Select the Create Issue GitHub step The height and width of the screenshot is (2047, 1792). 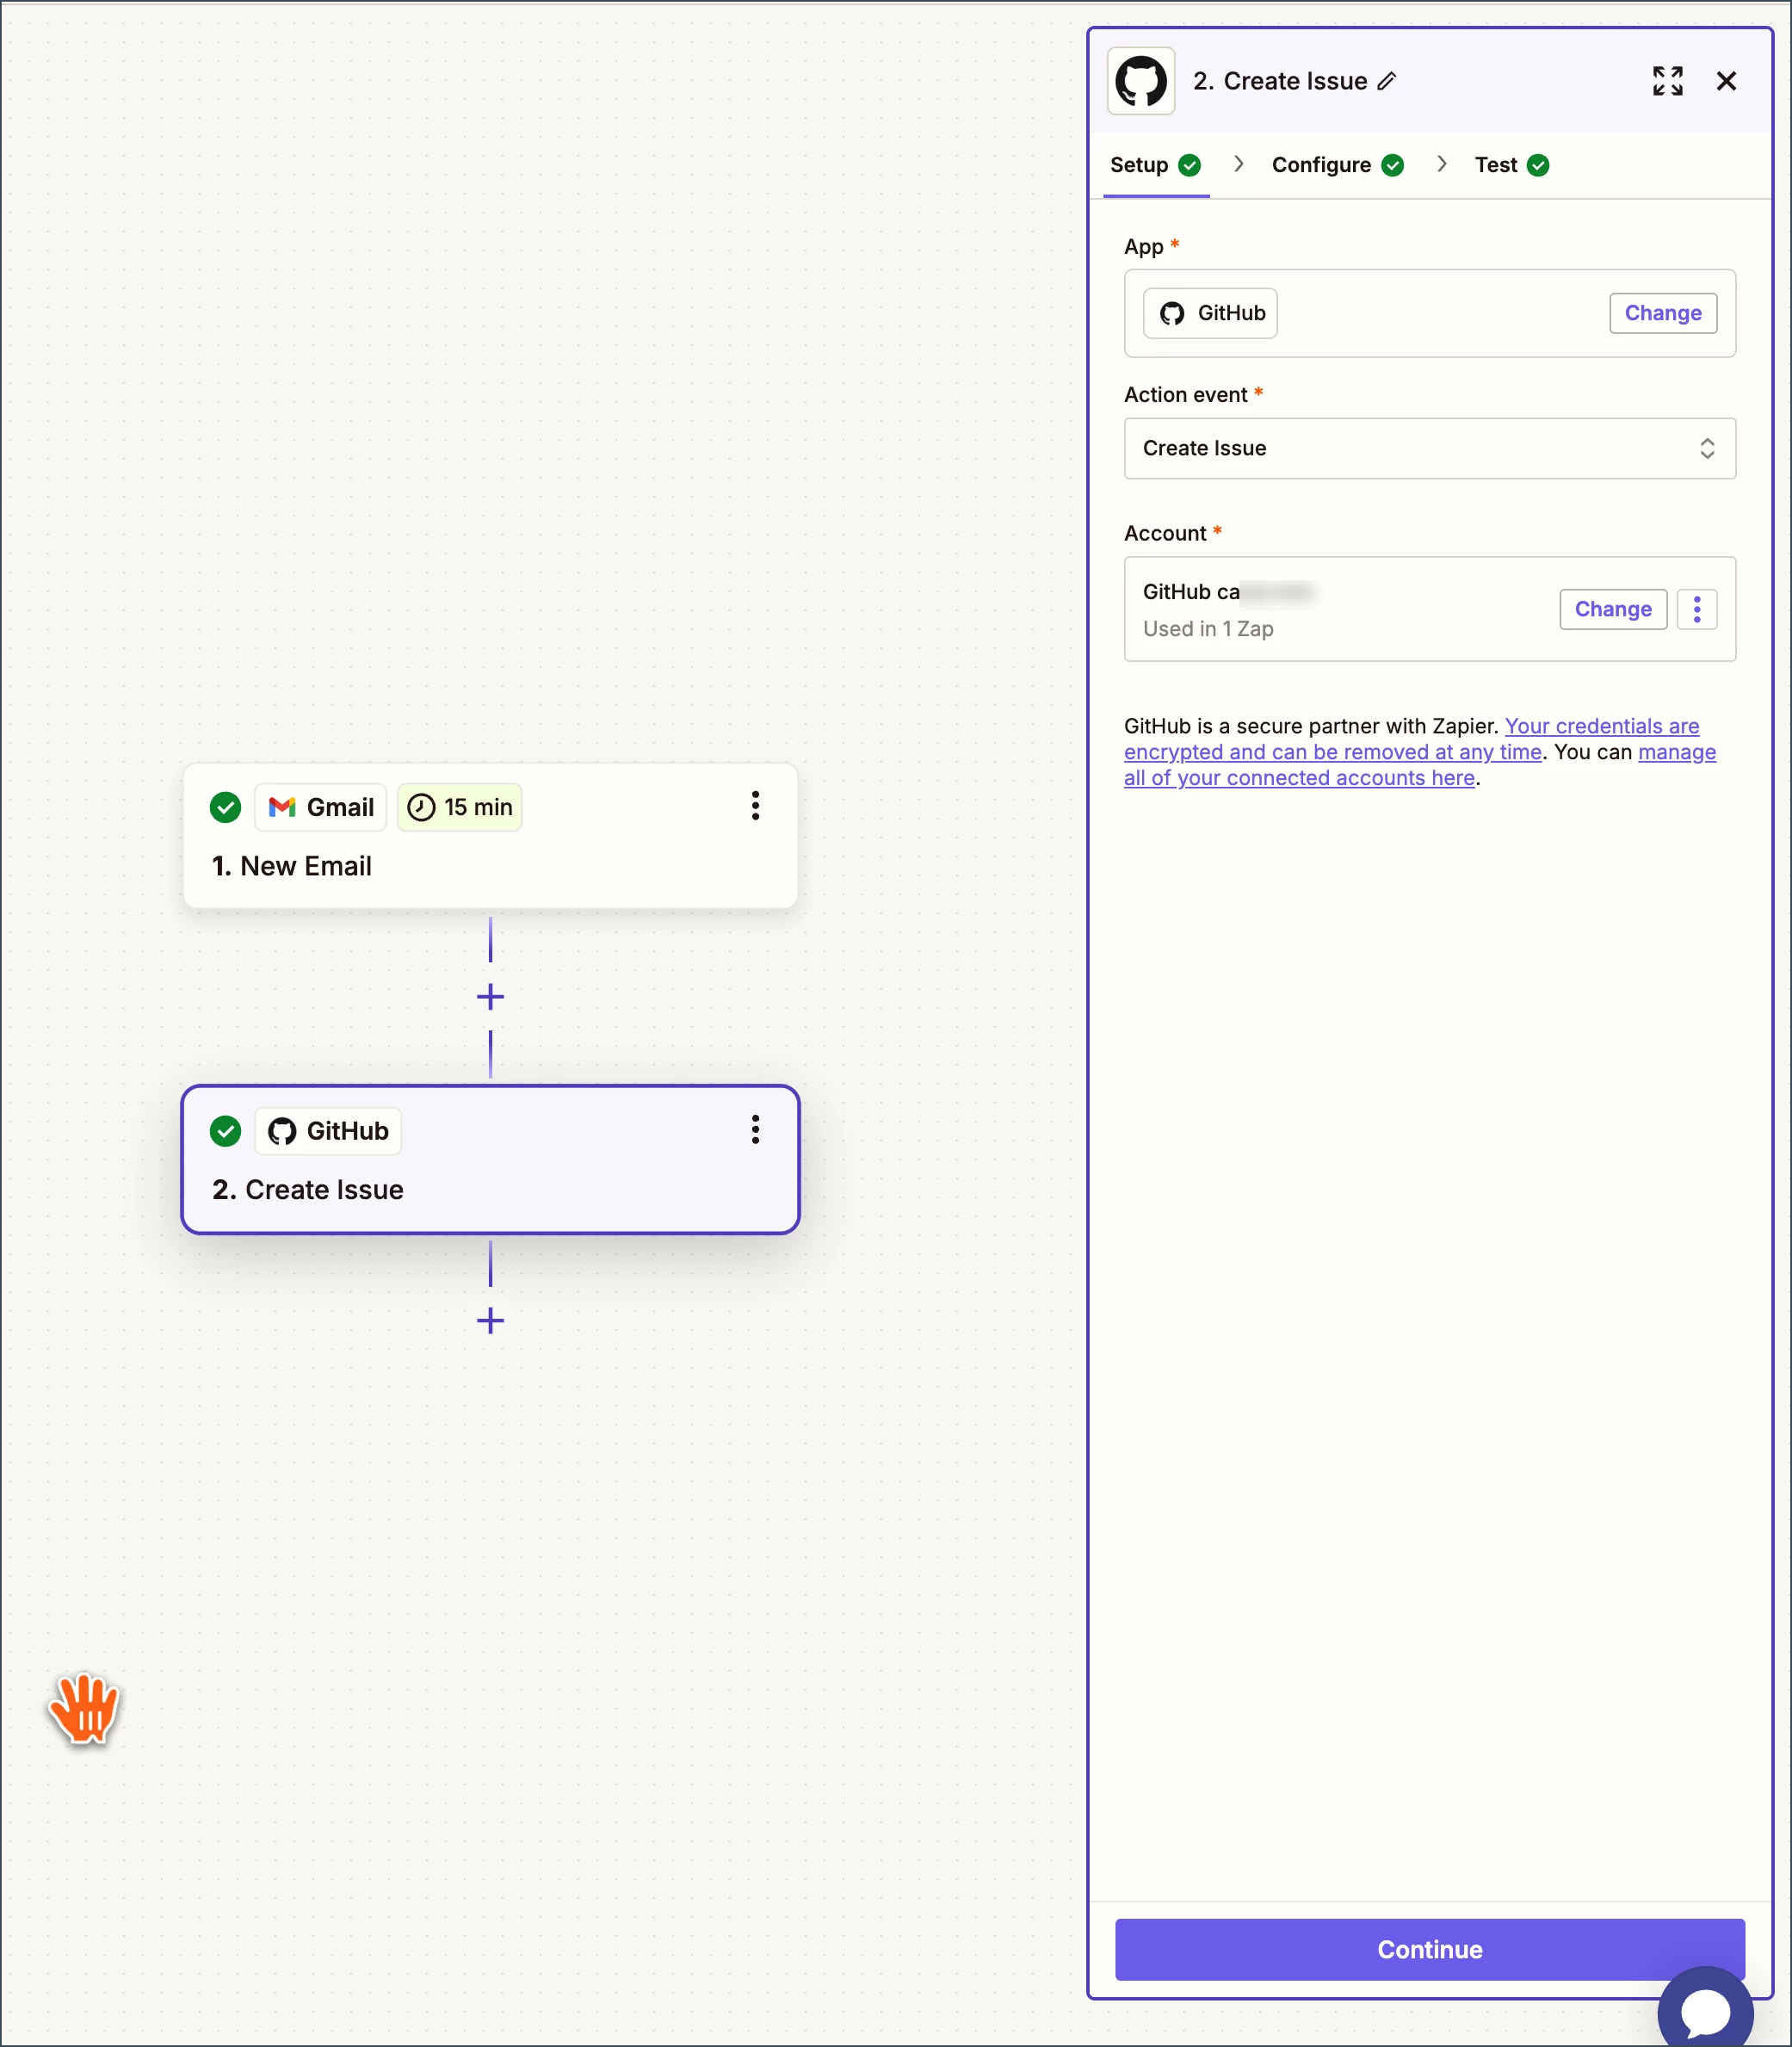pyautogui.click(x=490, y=1160)
